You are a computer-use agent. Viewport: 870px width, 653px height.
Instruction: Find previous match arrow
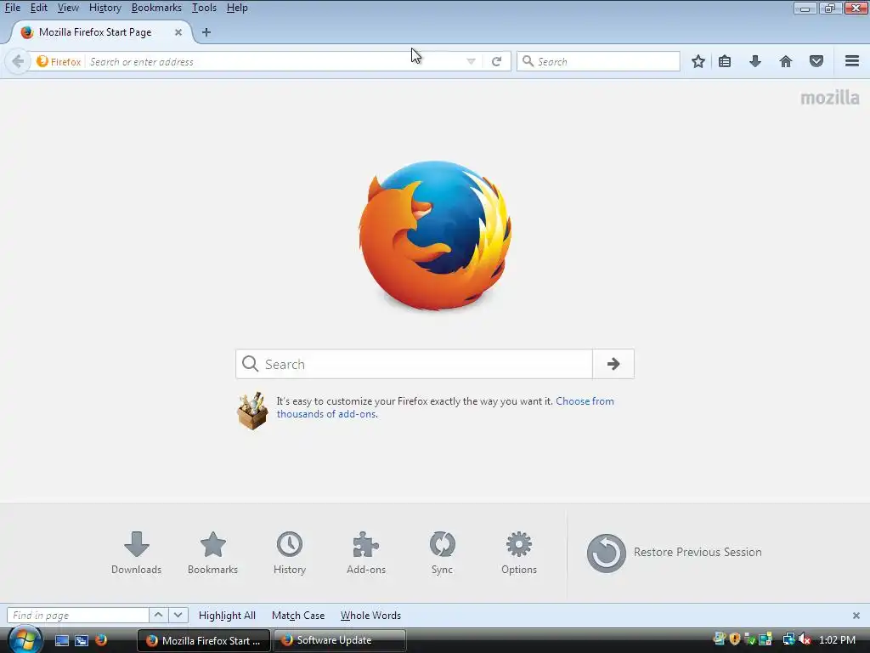158,616
